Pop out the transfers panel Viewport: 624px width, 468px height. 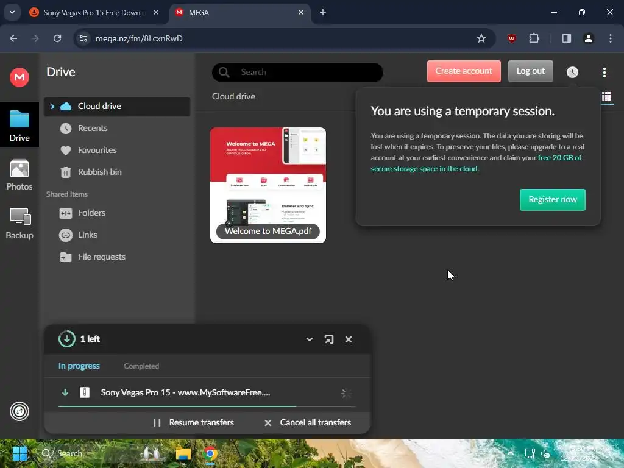pyautogui.click(x=328, y=339)
